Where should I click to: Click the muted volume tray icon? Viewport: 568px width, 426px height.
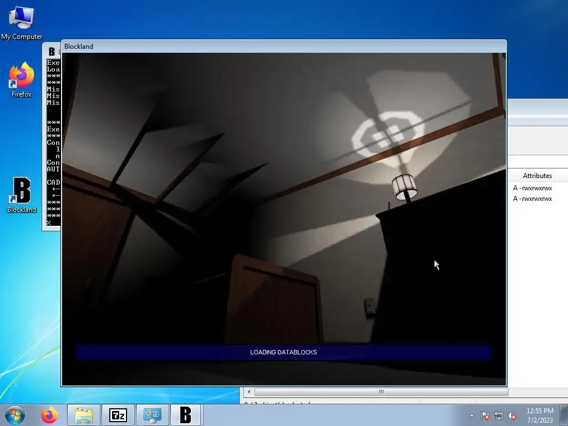[x=512, y=415]
